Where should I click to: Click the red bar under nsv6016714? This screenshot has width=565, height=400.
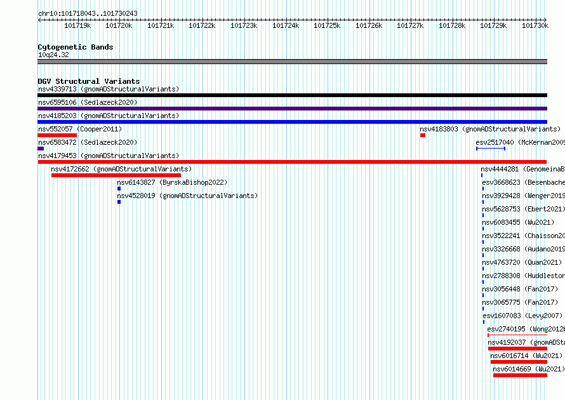(519, 362)
